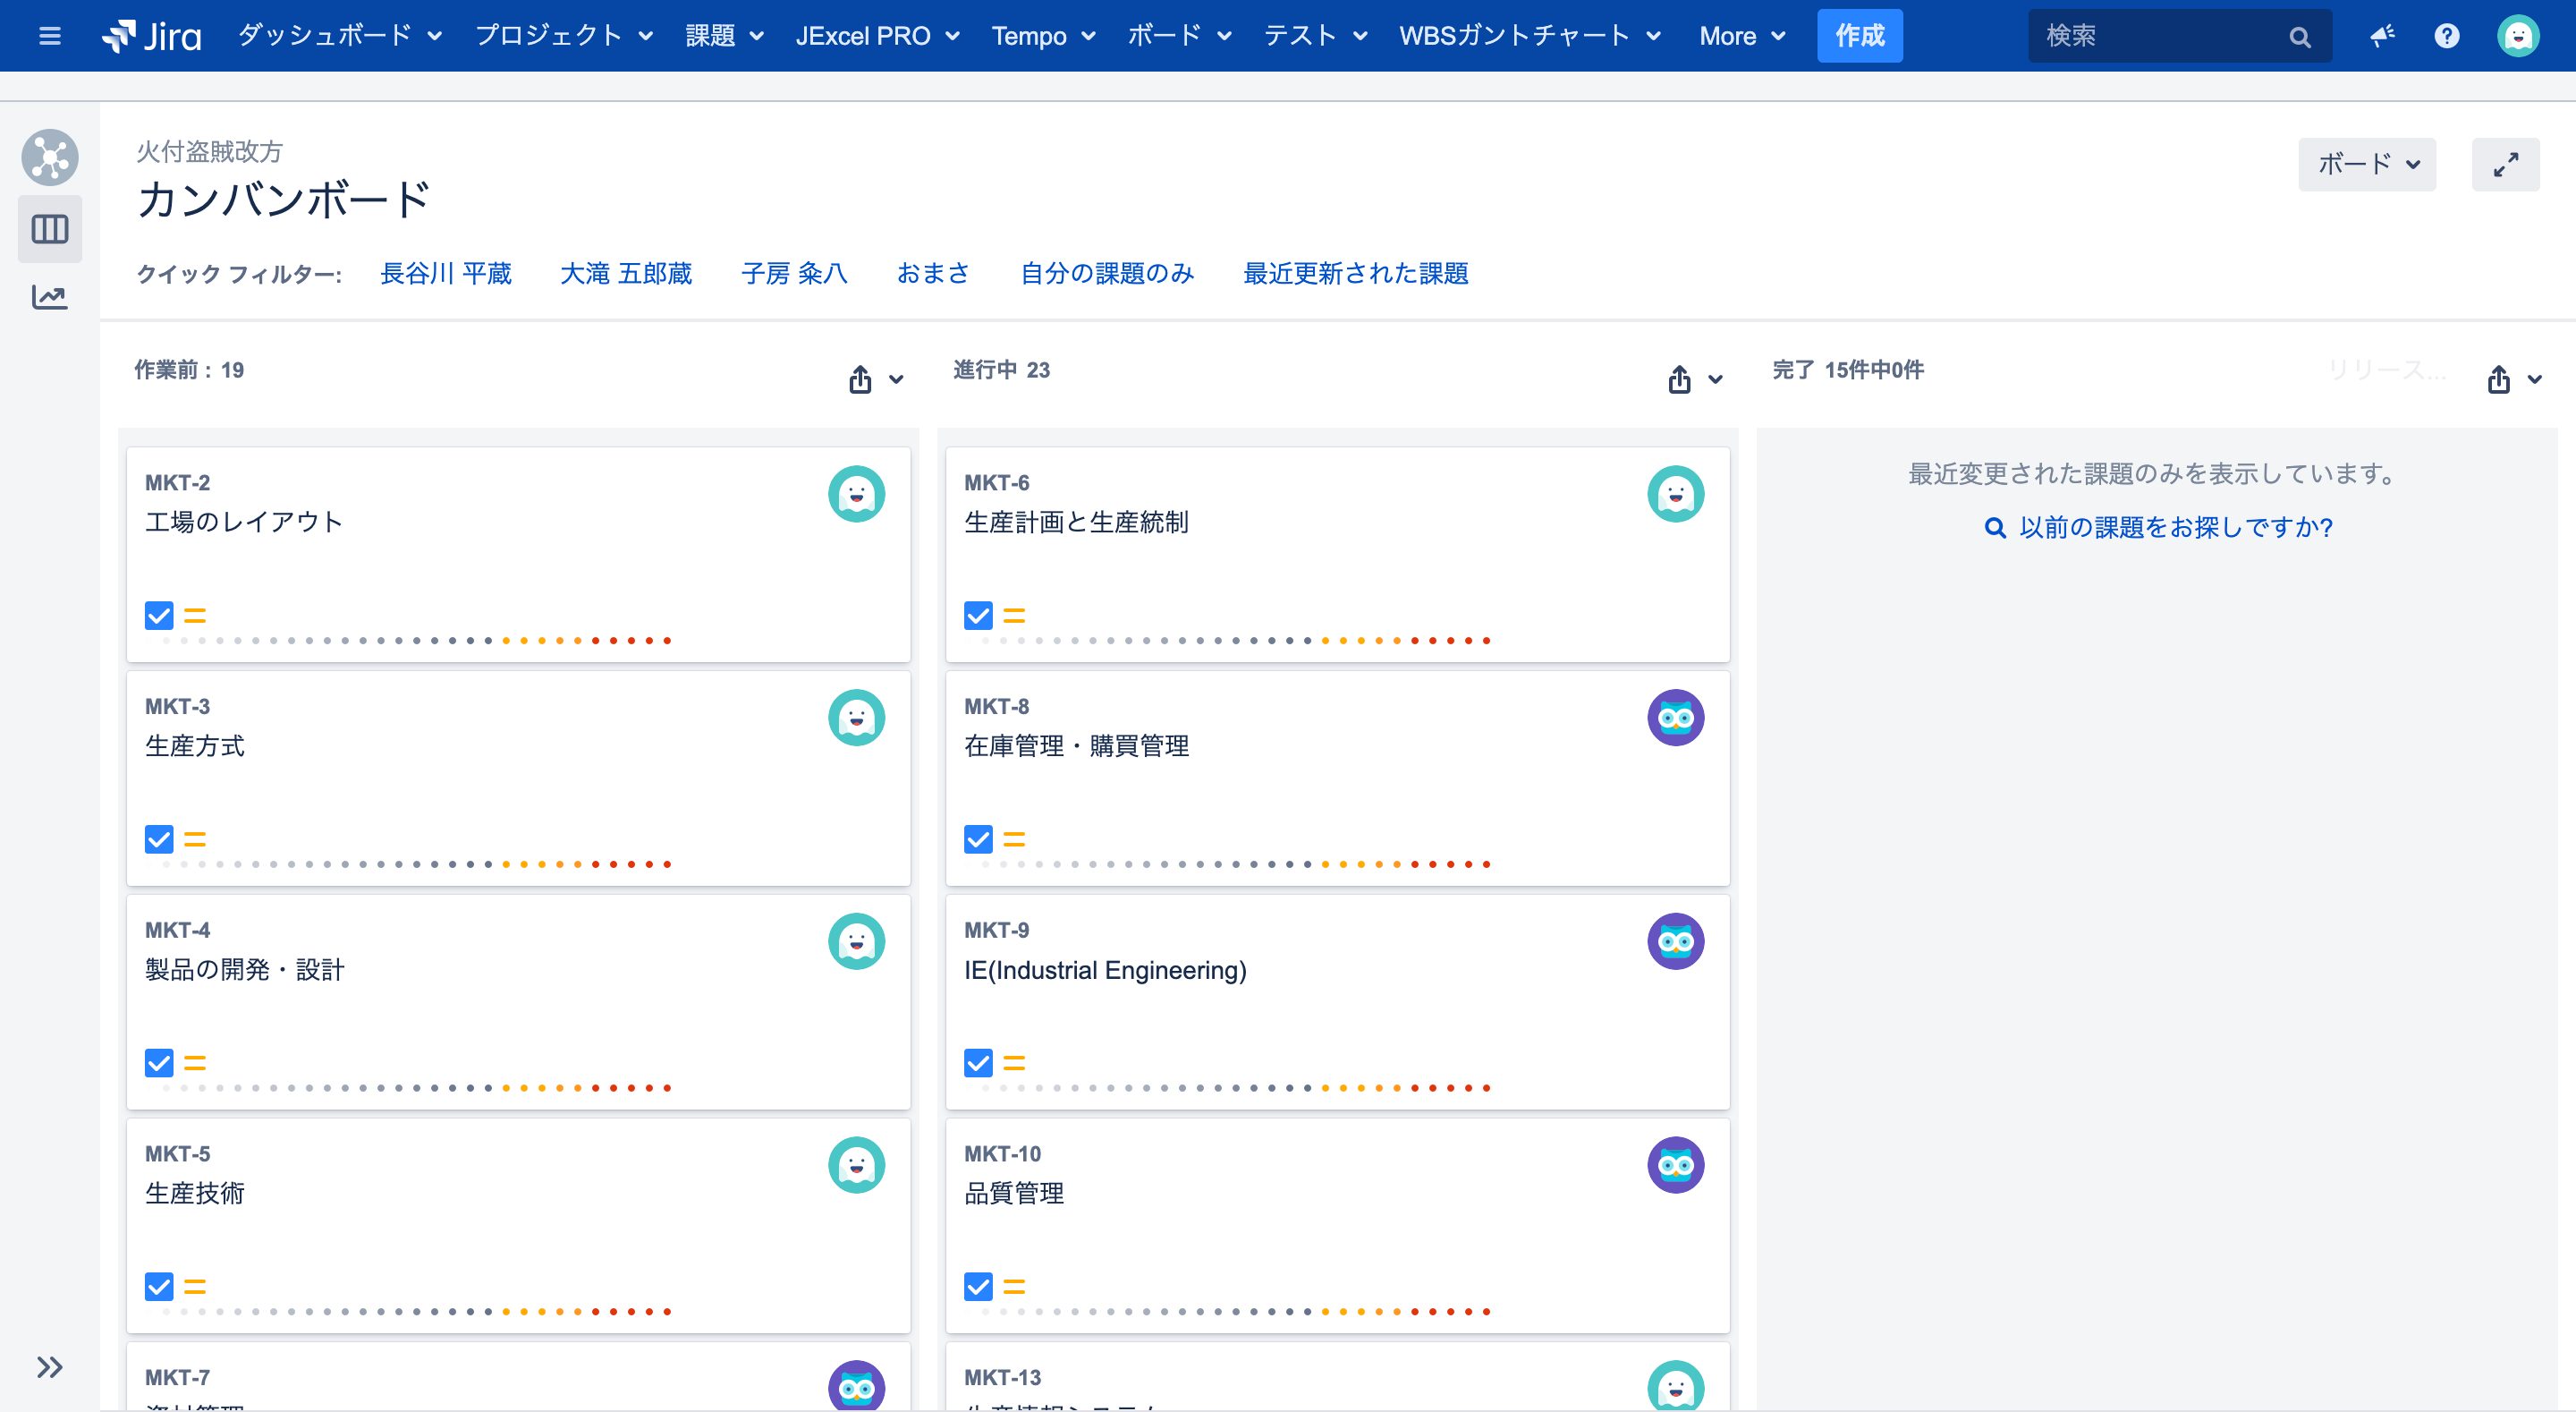
Task: Apply the 長谷川 平蔵 quick filter
Action: click(446, 273)
